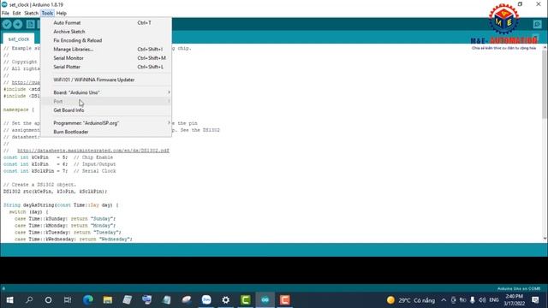Viewport: 548px width, 308px height.
Task: Open the taskbar Search magnifier
Action: [29, 300]
